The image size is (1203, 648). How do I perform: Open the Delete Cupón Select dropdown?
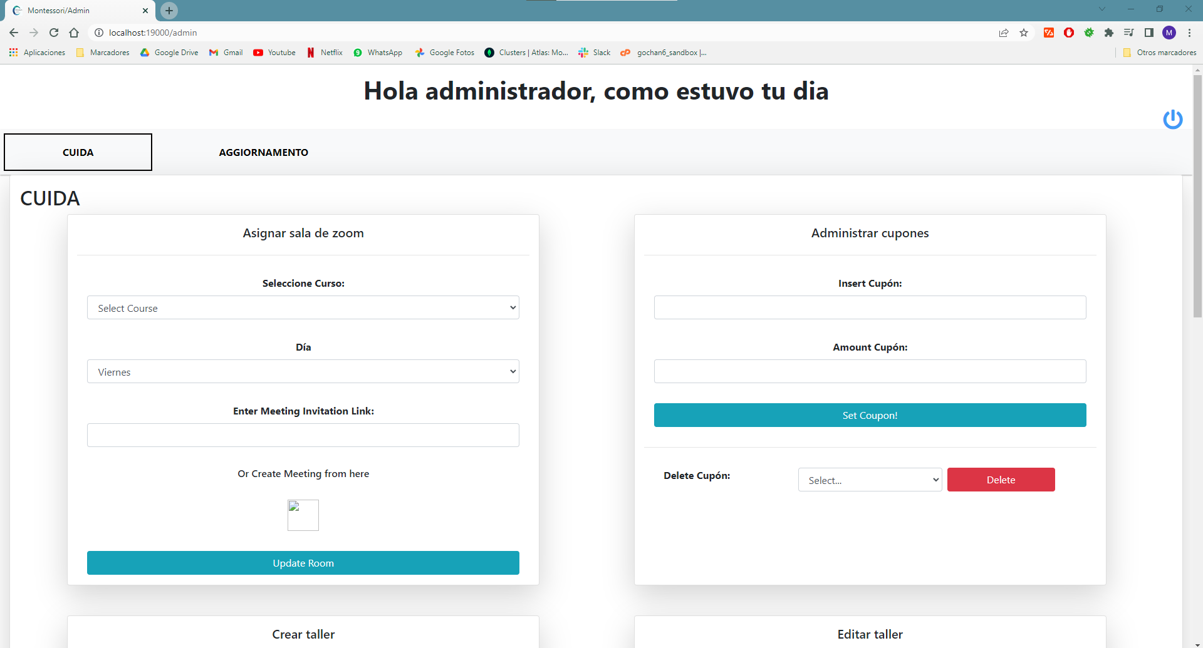tap(870, 480)
